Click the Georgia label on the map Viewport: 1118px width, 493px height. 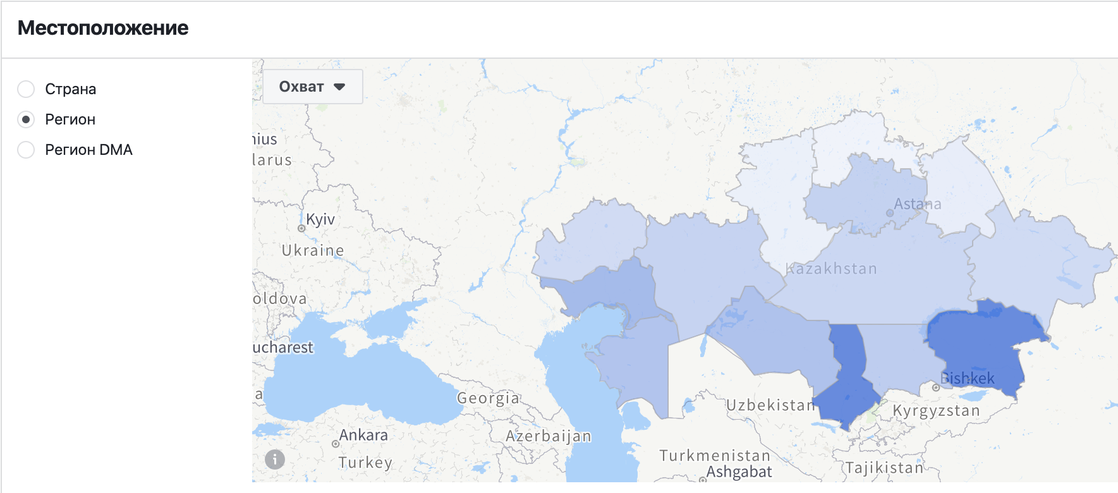[x=488, y=398]
